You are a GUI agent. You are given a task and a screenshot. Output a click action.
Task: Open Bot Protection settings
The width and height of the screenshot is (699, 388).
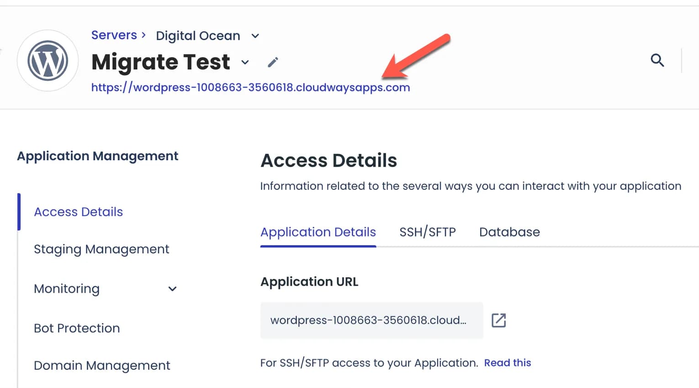tap(76, 328)
